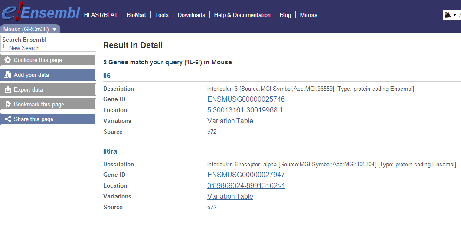
Task: Click the Add your data icon
Action: coord(8,75)
